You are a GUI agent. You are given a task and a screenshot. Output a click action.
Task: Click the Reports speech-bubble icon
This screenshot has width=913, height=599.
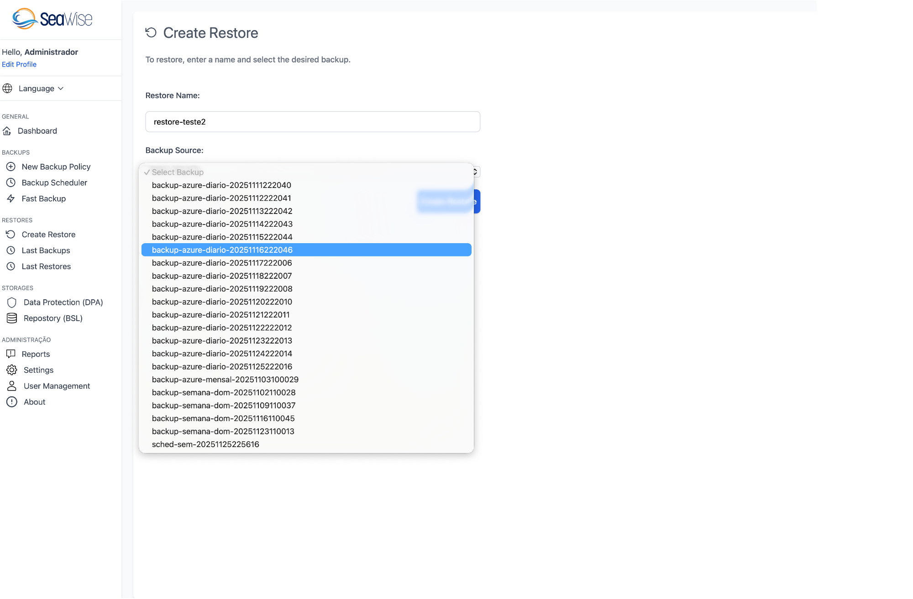[12, 354]
